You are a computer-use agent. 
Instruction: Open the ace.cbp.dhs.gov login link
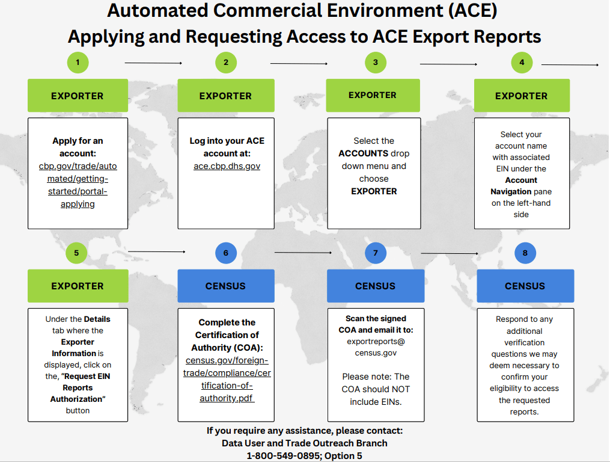226,165
